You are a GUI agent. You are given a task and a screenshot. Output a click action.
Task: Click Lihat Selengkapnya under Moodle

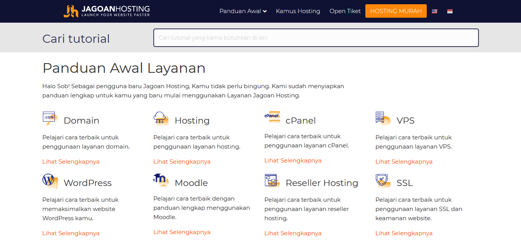point(182,232)
